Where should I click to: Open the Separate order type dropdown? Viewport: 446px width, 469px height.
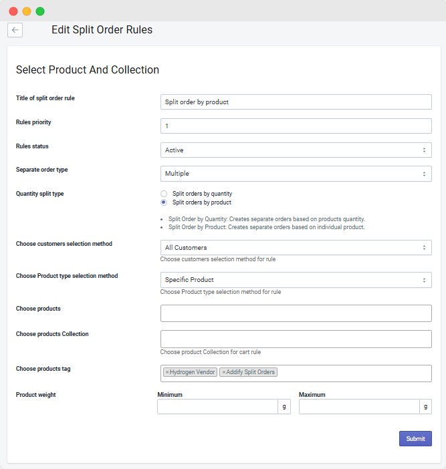point(296,174)
